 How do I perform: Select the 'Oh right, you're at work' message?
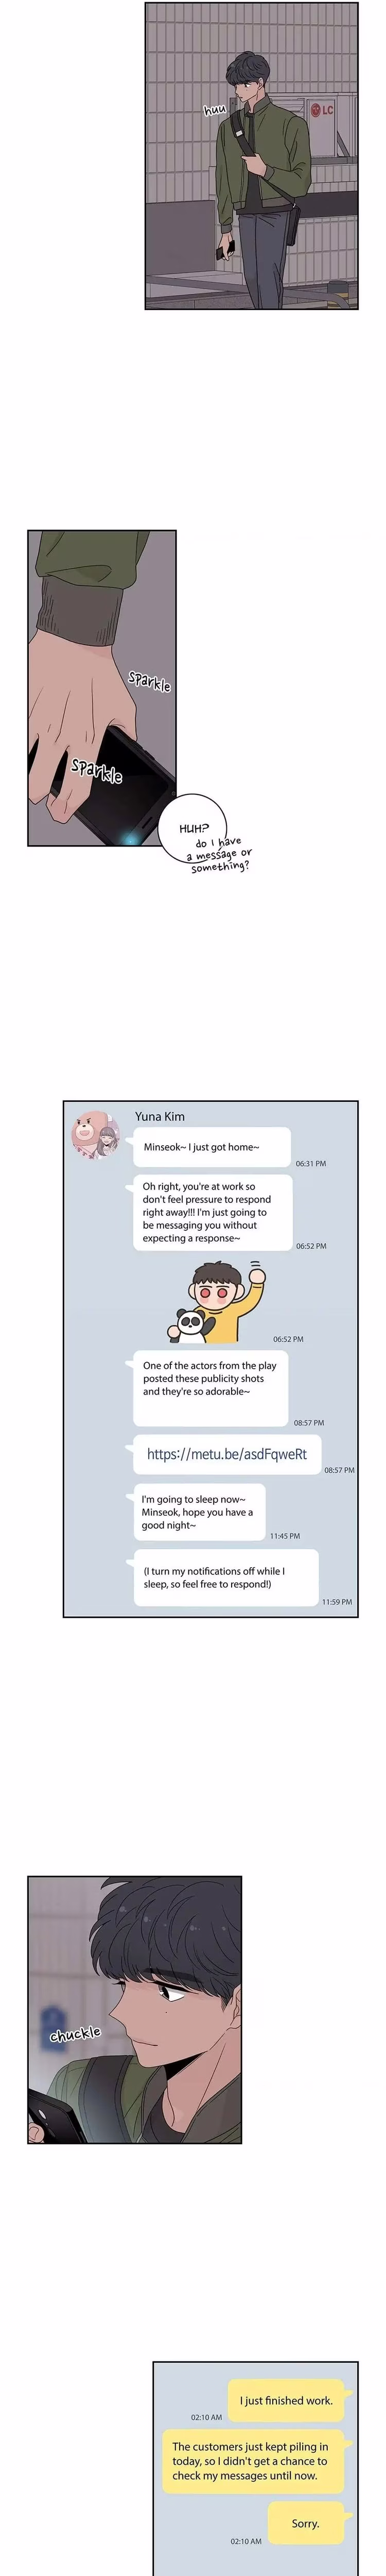[212, 1212]
